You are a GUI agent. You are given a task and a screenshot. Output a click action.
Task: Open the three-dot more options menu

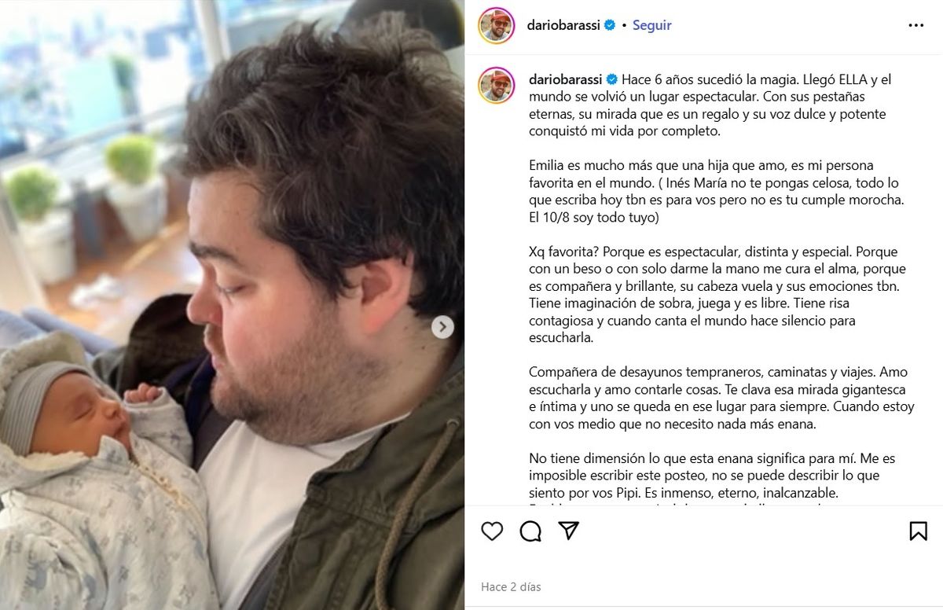coord(916,25)
